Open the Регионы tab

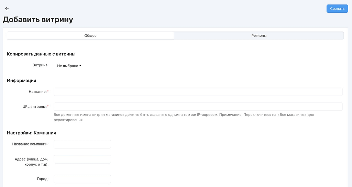coord(258,36)
